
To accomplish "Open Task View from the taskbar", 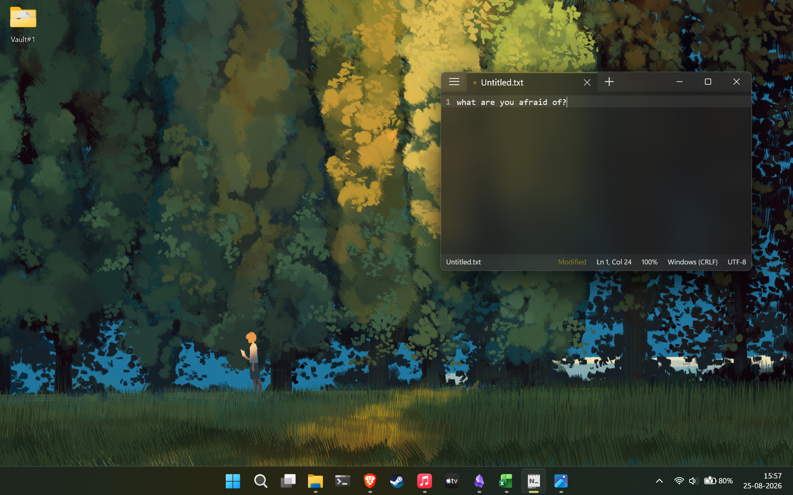I will tap(288, 481).
